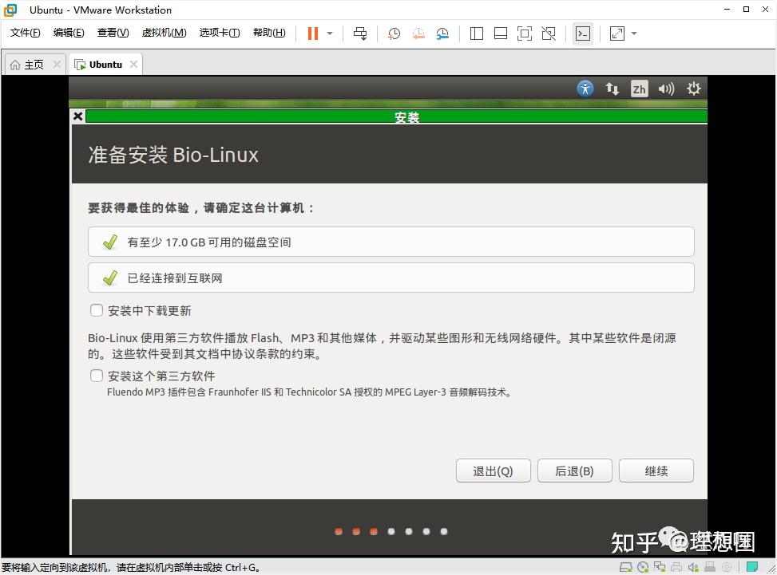The image size is (777, 575).
Task: Click the sound device icon in status bar
Action: [x=693, y=567]
